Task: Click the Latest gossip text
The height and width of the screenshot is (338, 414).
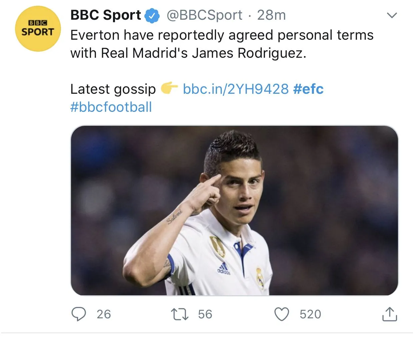Action: point(113,89)
